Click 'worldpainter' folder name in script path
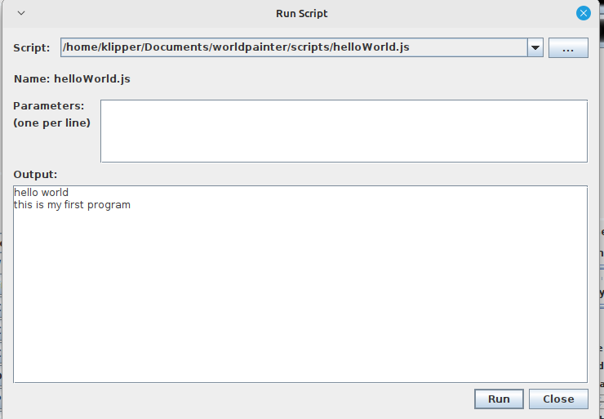This screenshot has width=604, height=419. pos(250,47)
